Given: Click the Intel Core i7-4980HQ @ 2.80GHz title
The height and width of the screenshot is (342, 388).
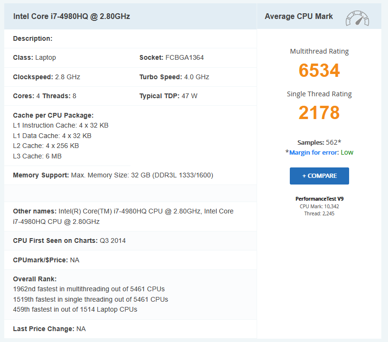Looking at the screenshot, I should tap(72, 16).
